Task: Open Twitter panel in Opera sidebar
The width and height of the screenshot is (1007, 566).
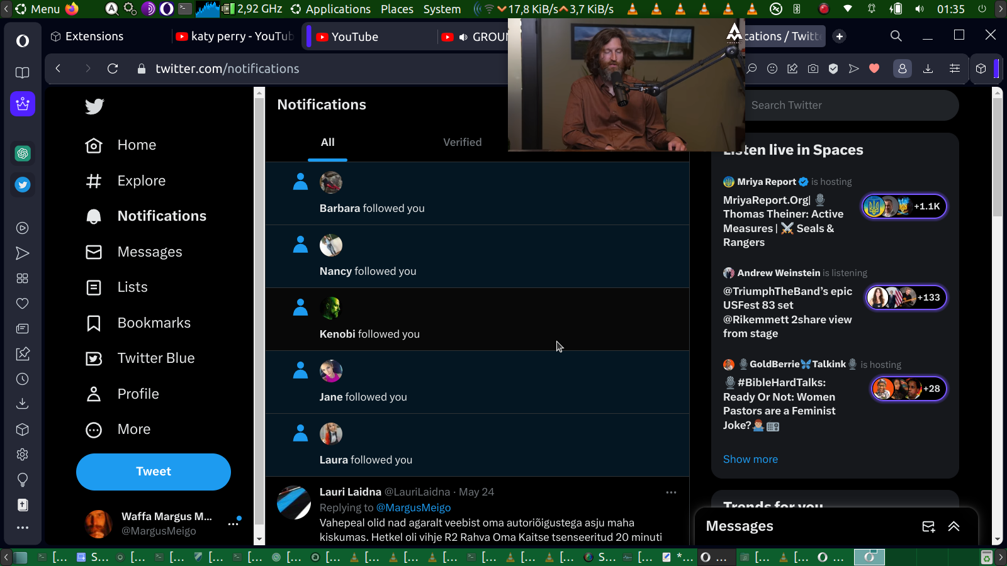Action: click(23, 185)
